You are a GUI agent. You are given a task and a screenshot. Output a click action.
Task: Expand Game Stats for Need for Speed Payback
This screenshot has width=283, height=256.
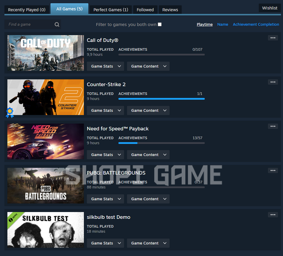coord(106,155)
